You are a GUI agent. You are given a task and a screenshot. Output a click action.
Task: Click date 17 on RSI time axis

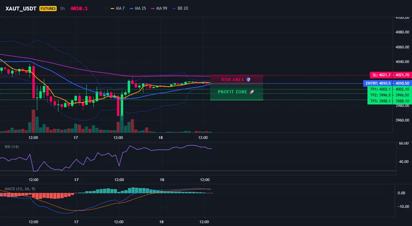[x=76, y=180]
